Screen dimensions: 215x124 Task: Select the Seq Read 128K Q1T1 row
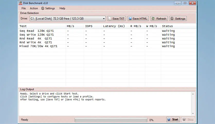[x=107, y=31]
